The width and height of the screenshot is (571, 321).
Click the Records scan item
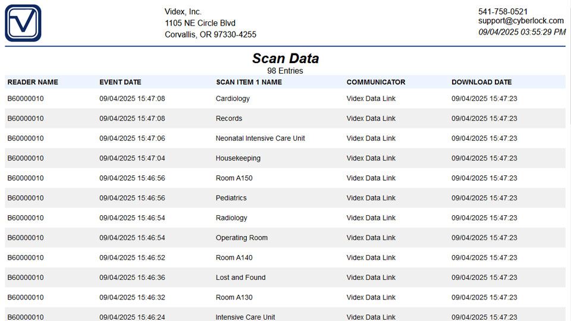229,118
